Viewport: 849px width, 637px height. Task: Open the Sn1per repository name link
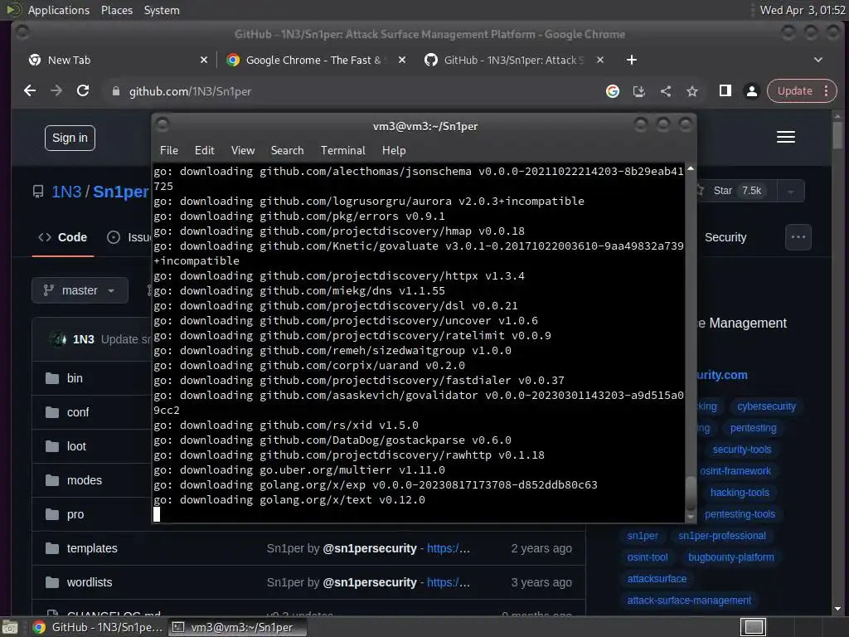120,192
